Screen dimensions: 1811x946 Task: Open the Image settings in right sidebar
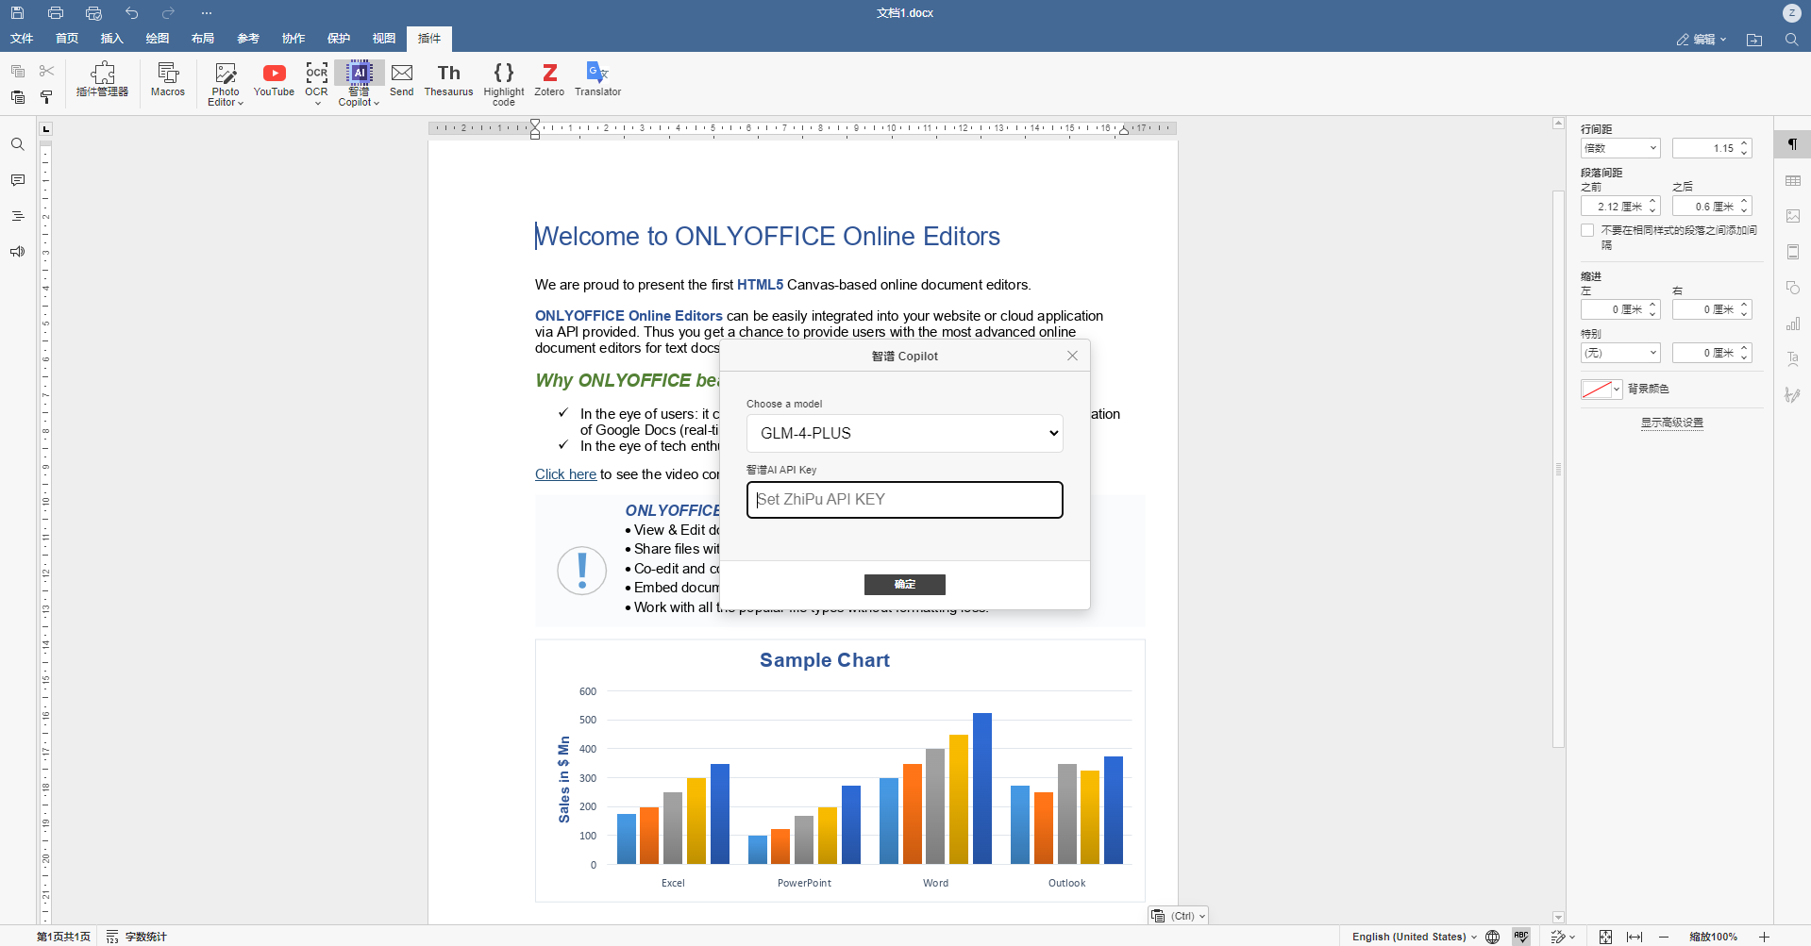coord(1793,216)
